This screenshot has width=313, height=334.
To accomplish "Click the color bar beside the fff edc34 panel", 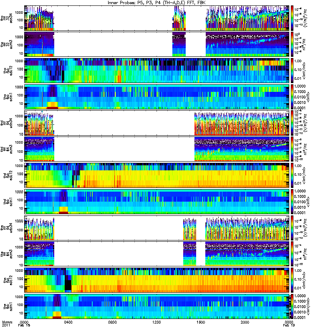I will pos(292,228).
